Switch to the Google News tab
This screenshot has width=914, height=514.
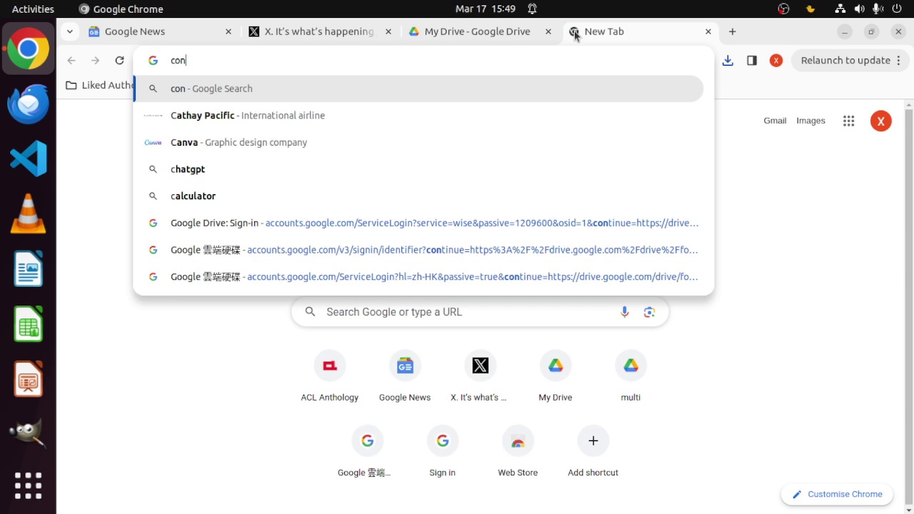pos(157,31)
